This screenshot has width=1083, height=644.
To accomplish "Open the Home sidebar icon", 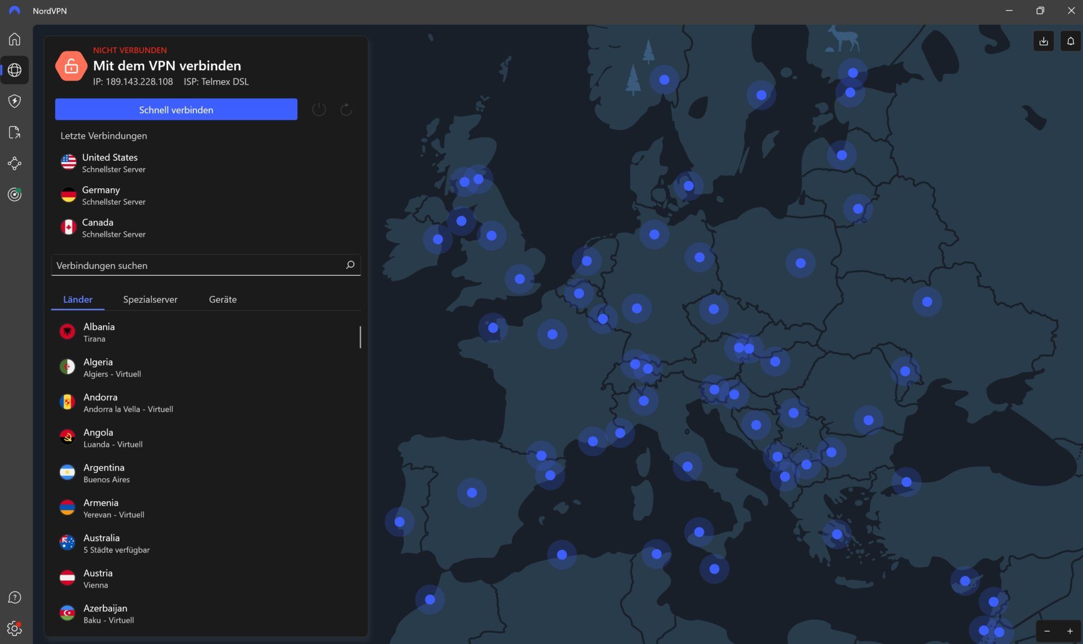I will [15, 39].
